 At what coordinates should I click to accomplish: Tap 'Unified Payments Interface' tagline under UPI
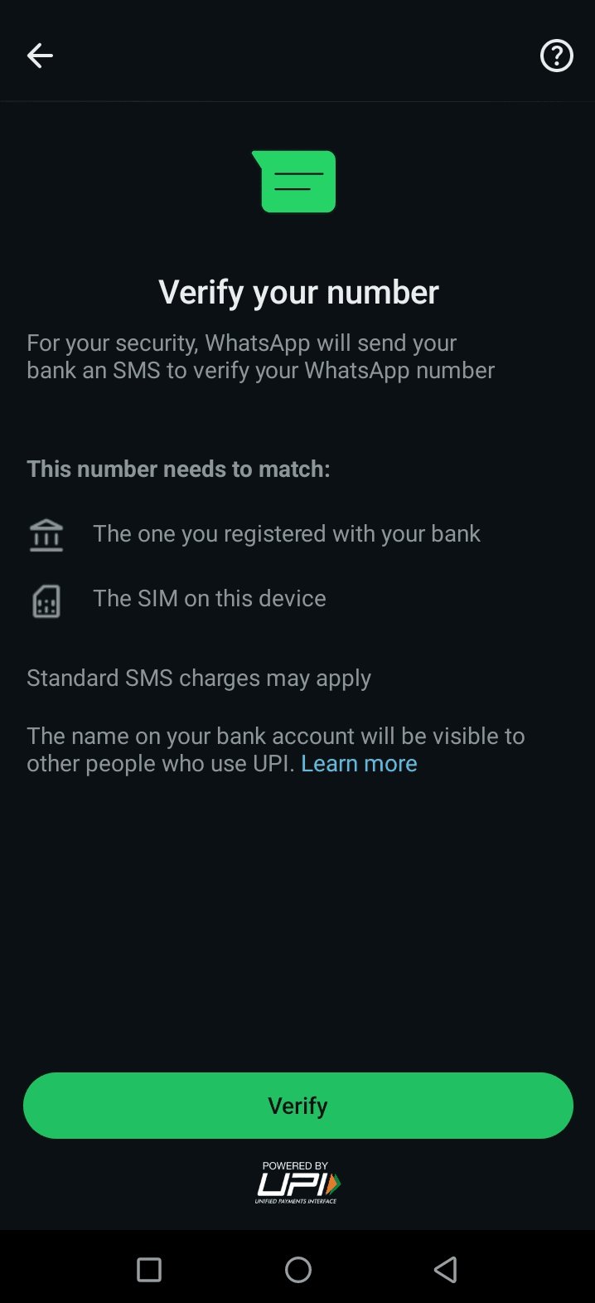pos(296,1201)
